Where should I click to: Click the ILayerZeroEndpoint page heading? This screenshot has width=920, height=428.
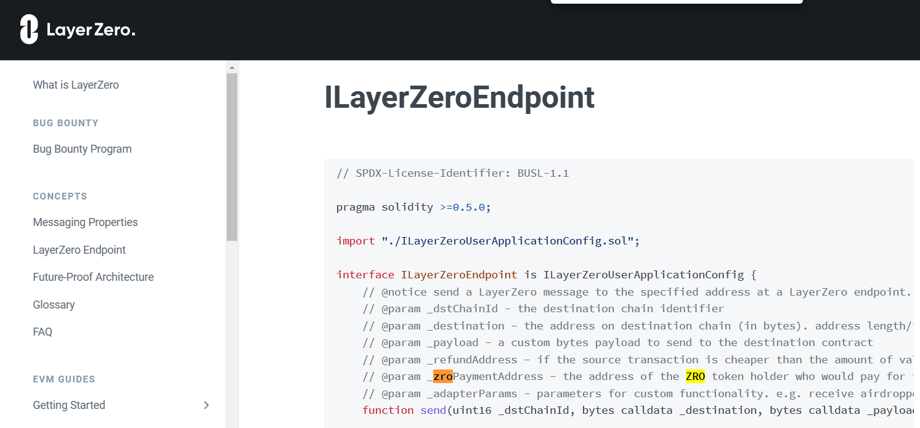point(459,98)
